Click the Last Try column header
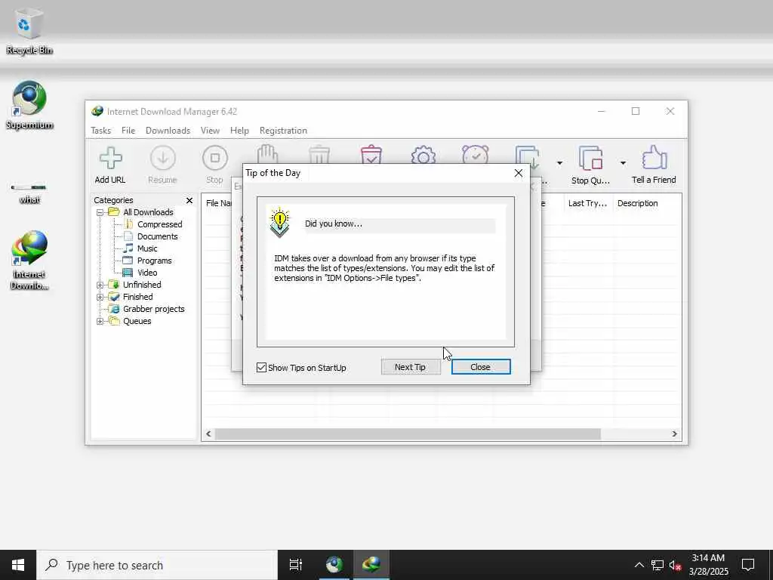This screenshot has height=580, width=773. (587, 203)
